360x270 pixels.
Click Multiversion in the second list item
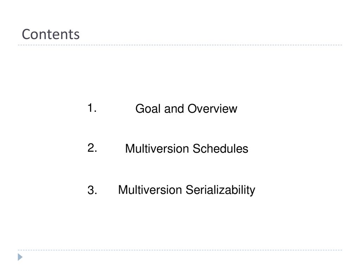tap(157, 149)
